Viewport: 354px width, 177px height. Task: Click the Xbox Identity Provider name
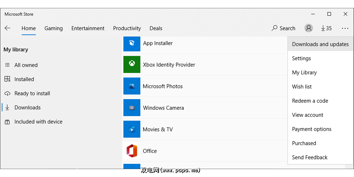169,65
